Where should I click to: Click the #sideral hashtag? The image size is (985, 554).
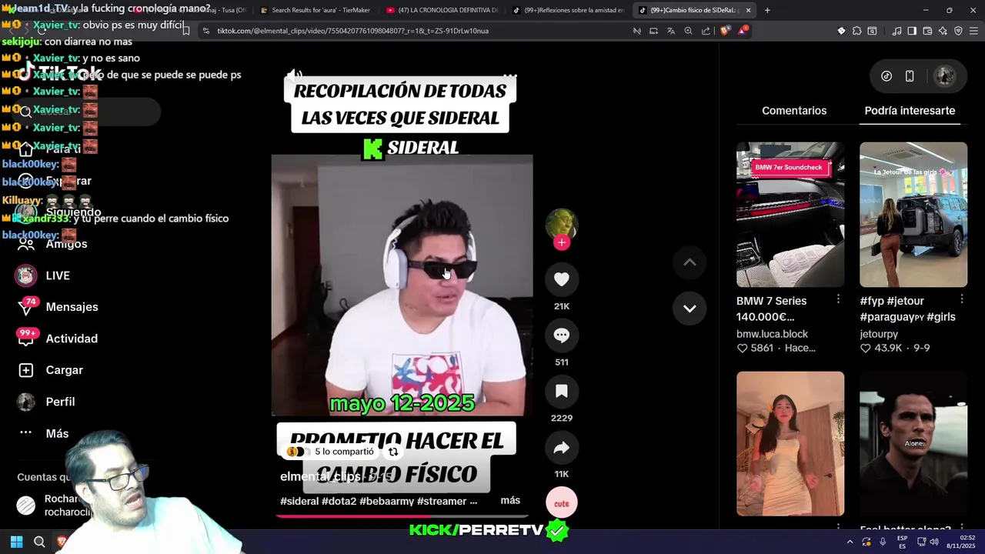click(x=299, y=501)
